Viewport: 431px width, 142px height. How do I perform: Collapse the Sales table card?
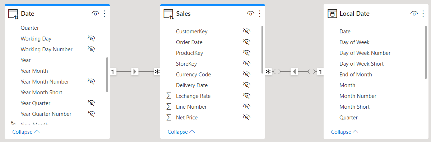181,132
